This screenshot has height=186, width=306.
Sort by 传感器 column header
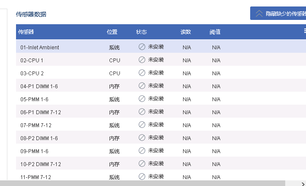(x=26, y=32)
